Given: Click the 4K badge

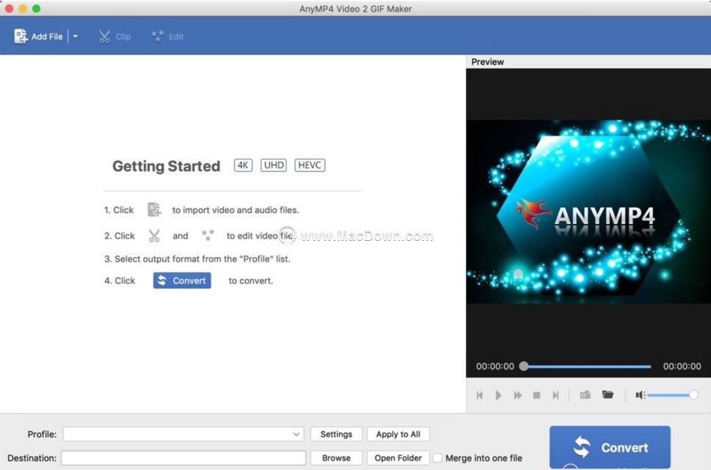Looking at the screenshot, I should pyautogui.click(x=243, y=165).
